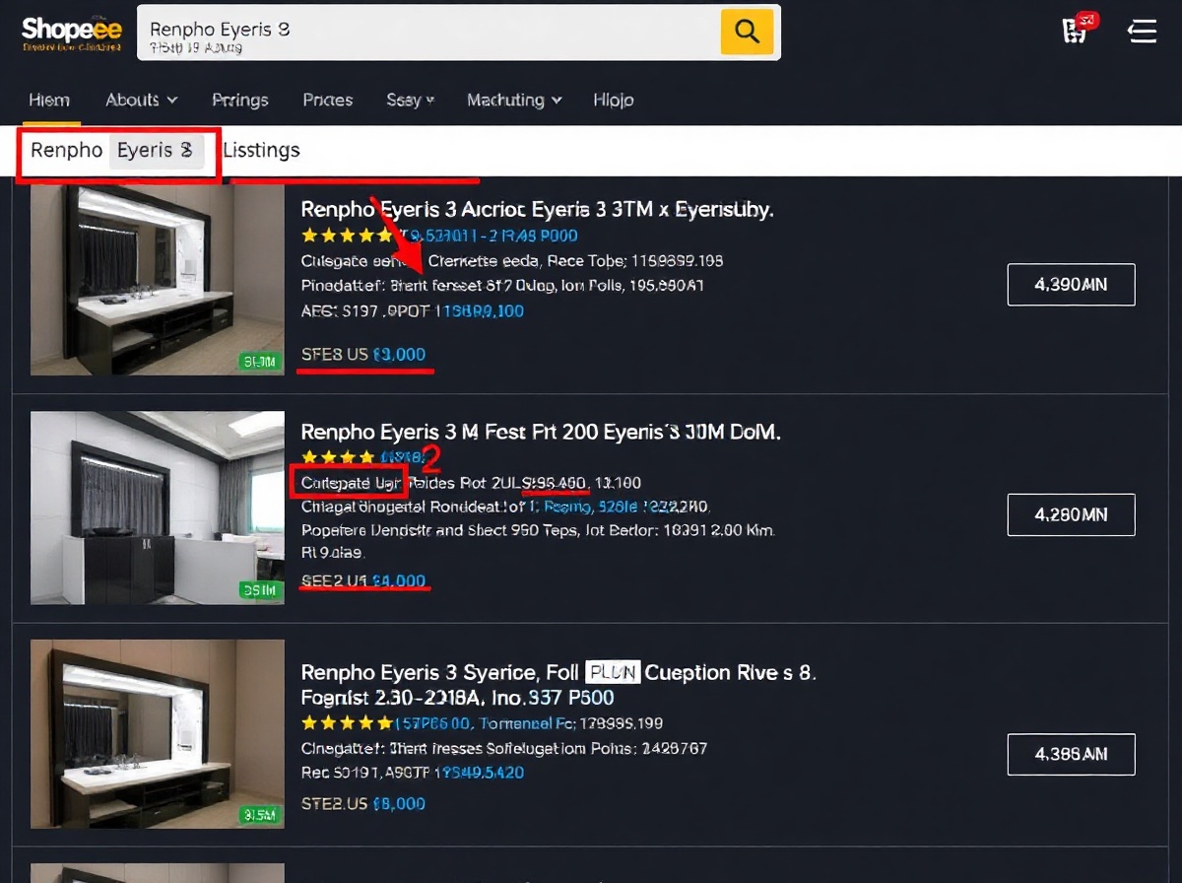Click the 4,386AM price button
This screenshot has width=1182, height=883.
pos(1072,754)
